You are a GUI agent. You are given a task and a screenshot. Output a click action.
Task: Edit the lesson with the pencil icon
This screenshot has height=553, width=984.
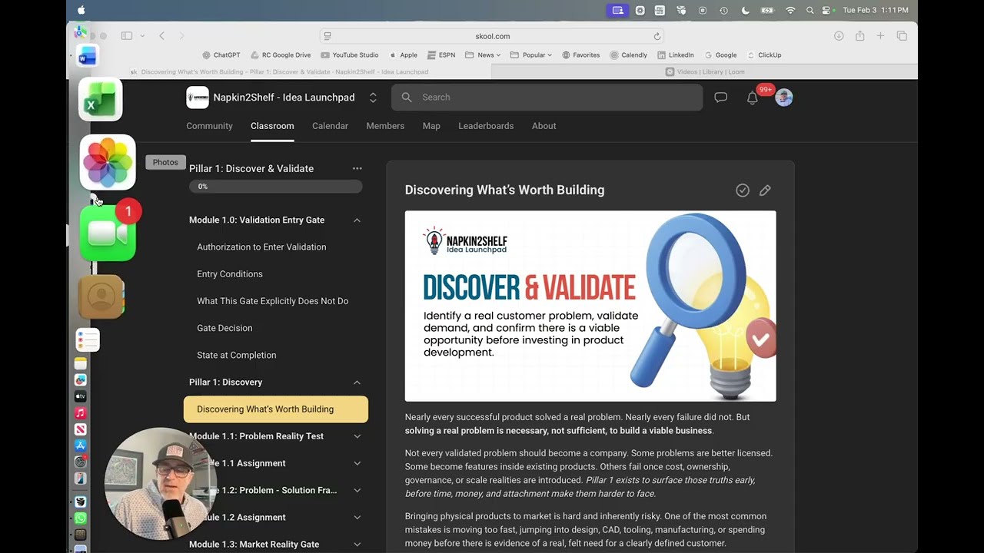[765, 190]
